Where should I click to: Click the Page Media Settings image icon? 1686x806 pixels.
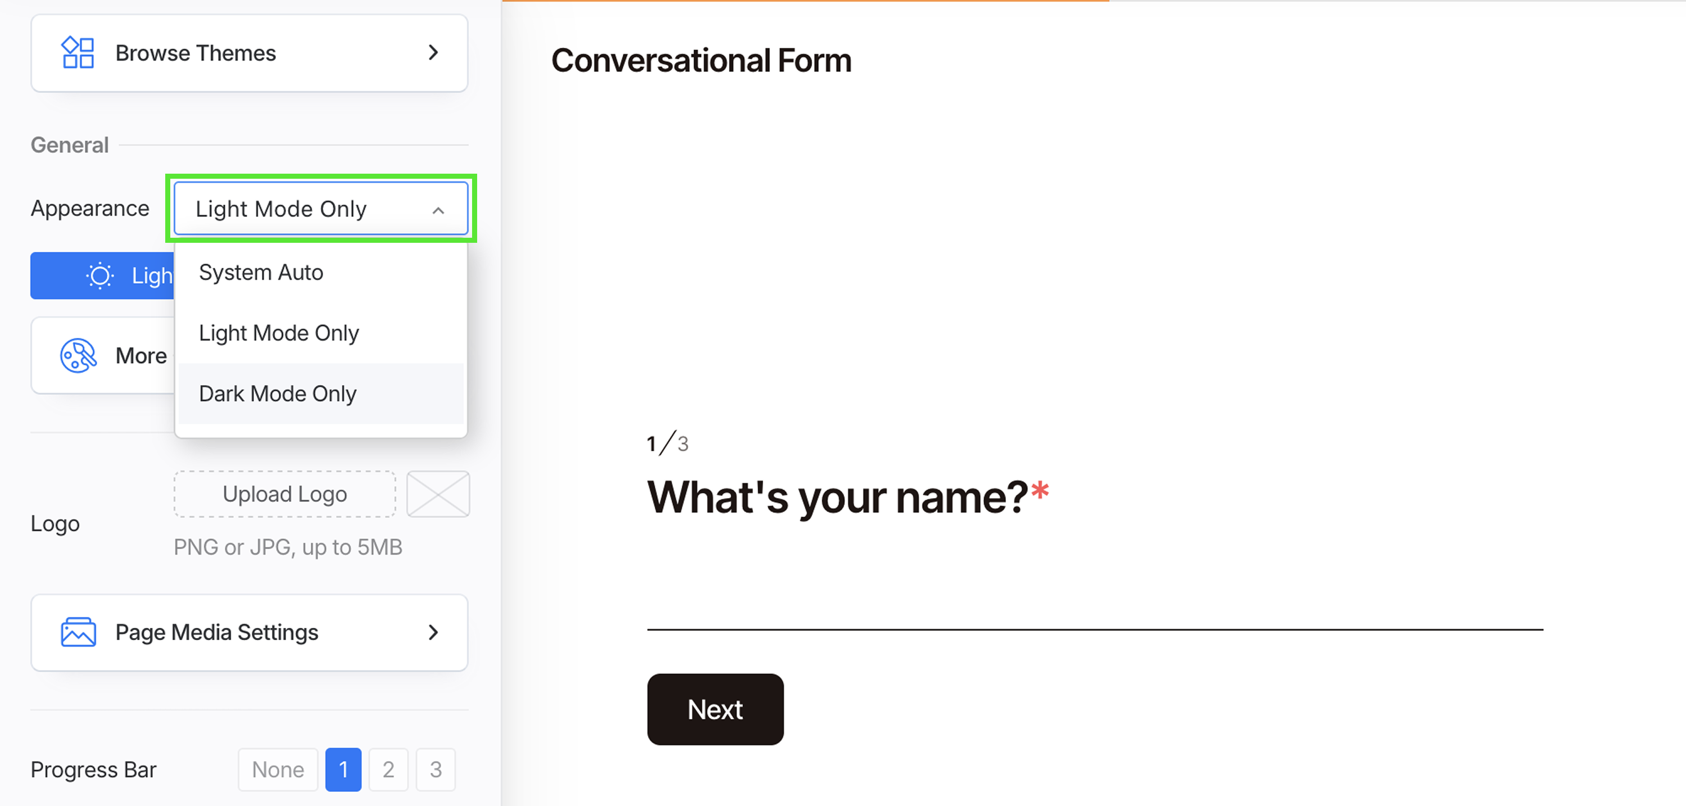tap(78, 632)
